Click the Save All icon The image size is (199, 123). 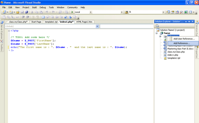(27, 12)
